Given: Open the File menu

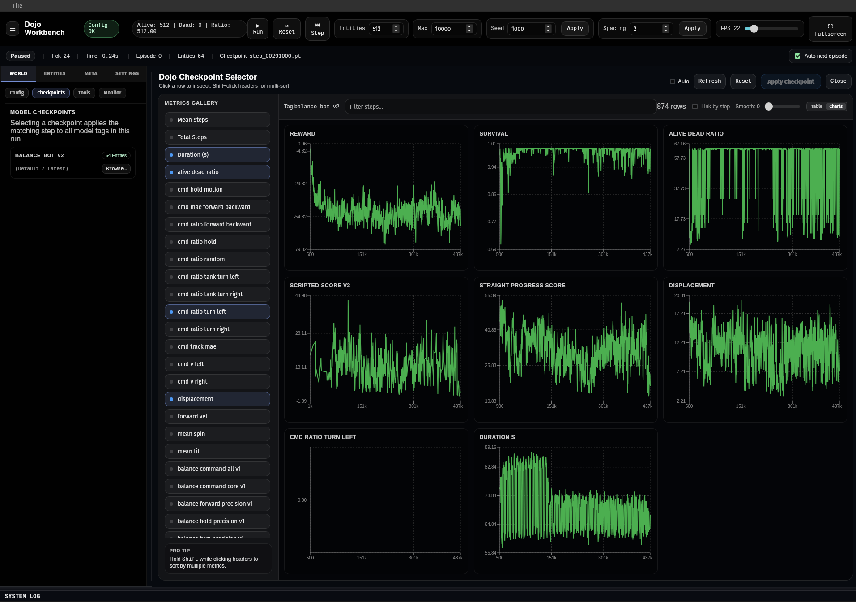Looking at the screenshot, I should pyautogui.click(x=18, y=6).
